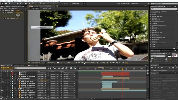Select the Puppet Pin tool
The width and height of the screenshot is (178, 100).
point(53,4)
